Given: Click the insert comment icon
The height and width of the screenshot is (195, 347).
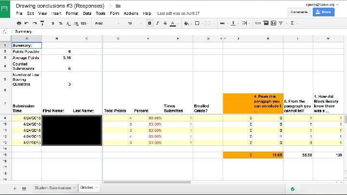Looking at the screenshot, I should (x=266, y=23).
